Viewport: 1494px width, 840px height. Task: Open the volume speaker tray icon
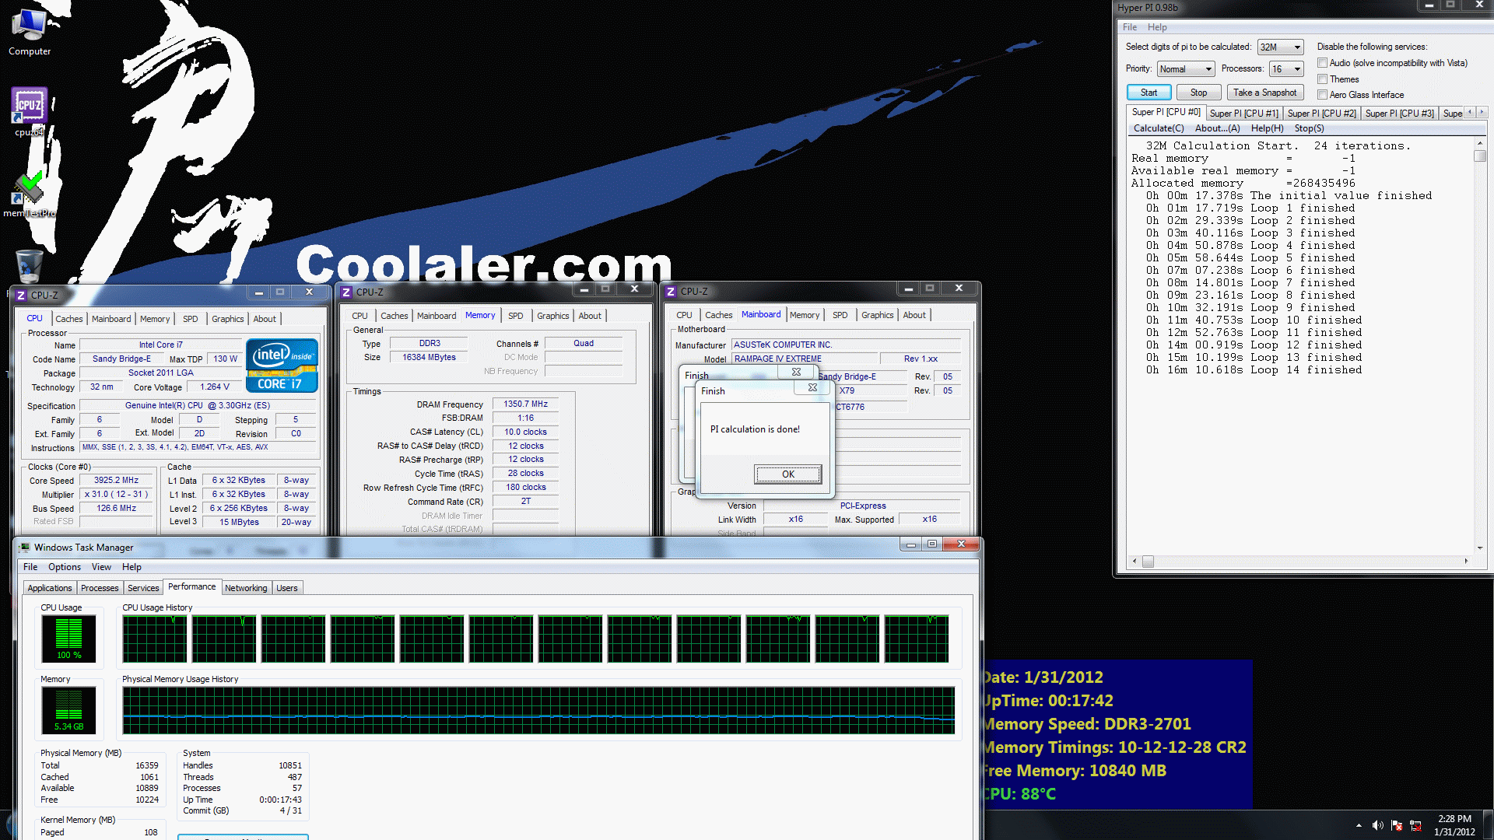(x=1377, y=825)
